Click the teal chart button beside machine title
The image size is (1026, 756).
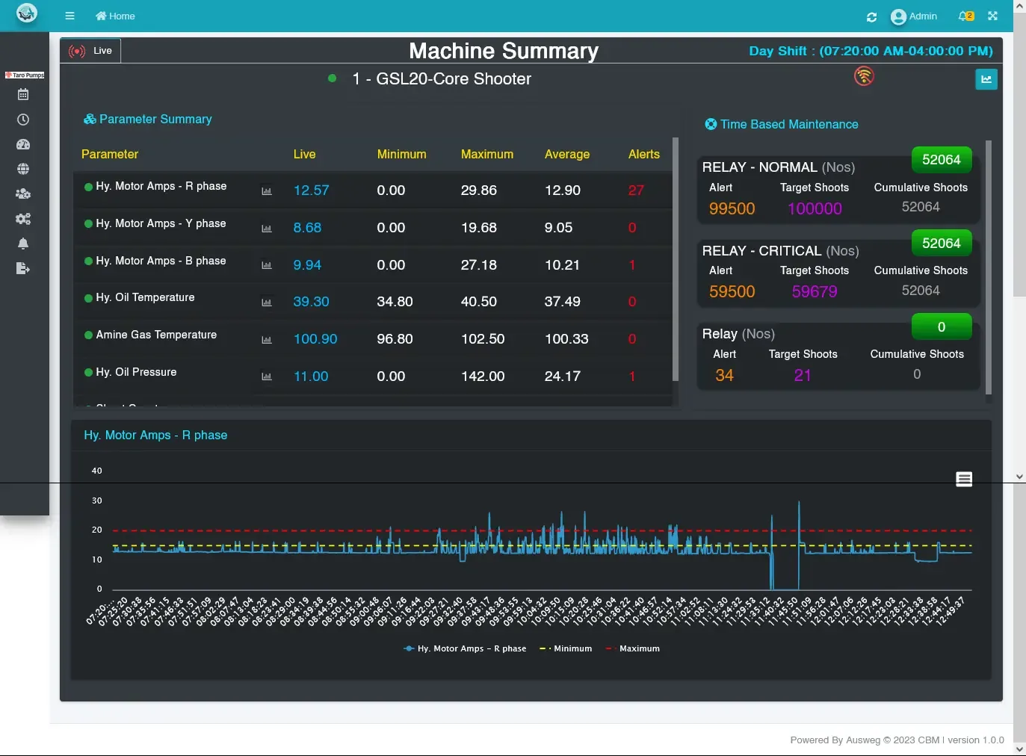(x=986, y=79)
